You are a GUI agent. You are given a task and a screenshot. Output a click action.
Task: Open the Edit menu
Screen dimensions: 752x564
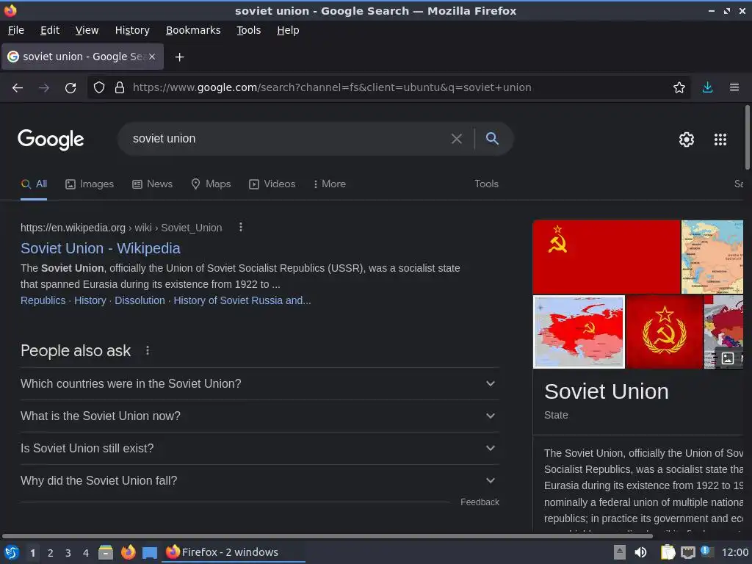(x=50, y=30)
